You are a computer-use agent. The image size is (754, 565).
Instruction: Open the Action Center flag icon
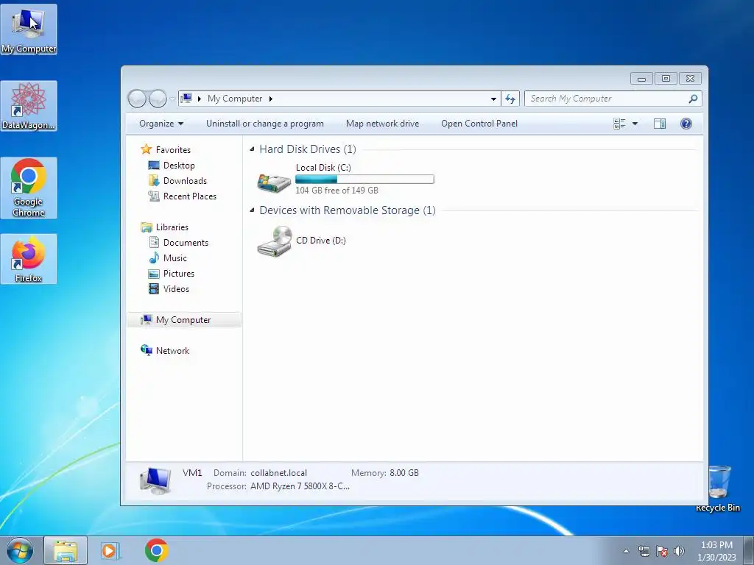coord(662,552)
